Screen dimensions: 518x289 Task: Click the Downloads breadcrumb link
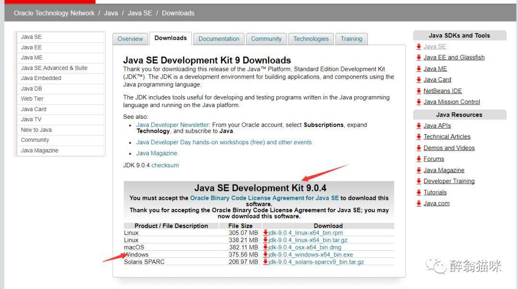coord(178,13)
